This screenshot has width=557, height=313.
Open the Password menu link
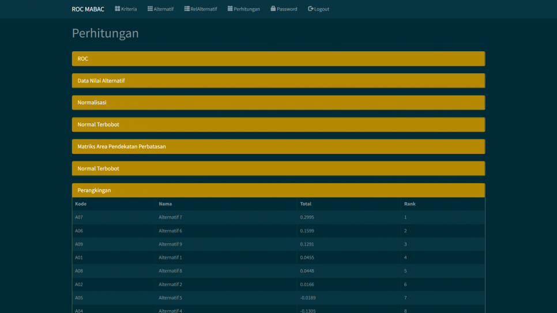tap(287, 9)
